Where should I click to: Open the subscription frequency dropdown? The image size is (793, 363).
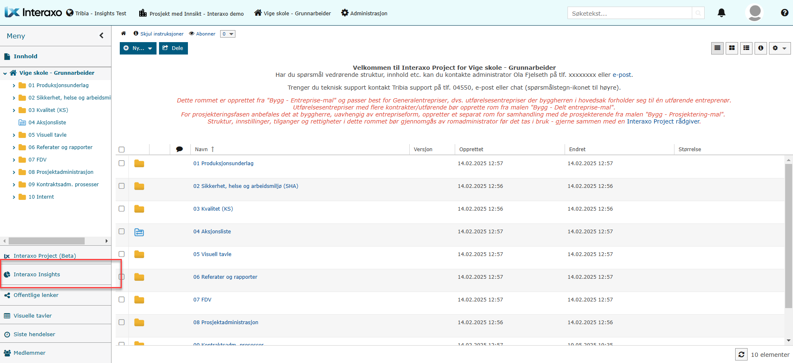click(228, 34)
